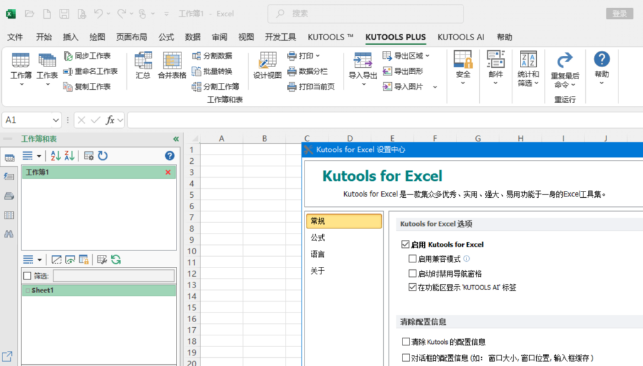The image size is (643, 366).
Task: Refresh the workbook list in the pane
Action: pos(102,156)
